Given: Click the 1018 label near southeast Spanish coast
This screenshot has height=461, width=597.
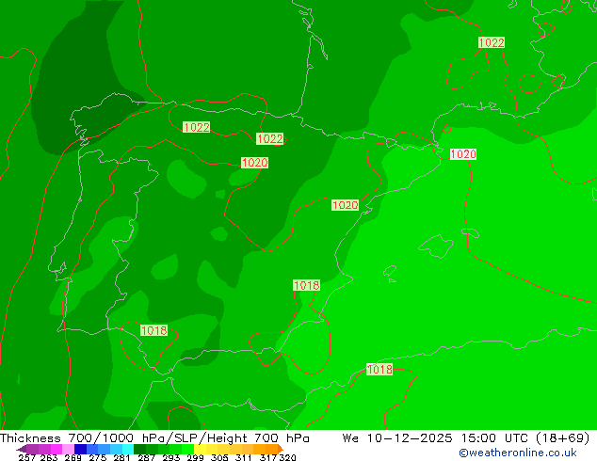Looking at the screenshot, I should pos(306,285).
